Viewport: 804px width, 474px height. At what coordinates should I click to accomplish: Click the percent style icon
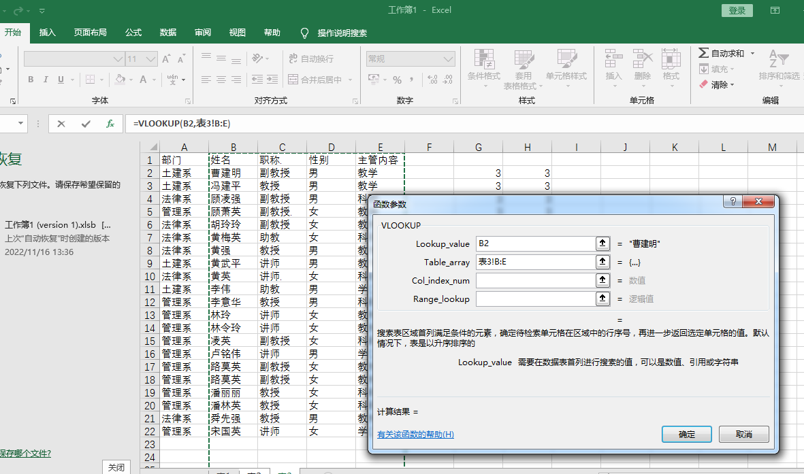397,80
